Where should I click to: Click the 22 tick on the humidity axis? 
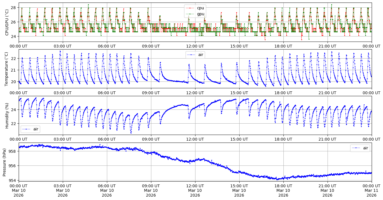point(14,123)
